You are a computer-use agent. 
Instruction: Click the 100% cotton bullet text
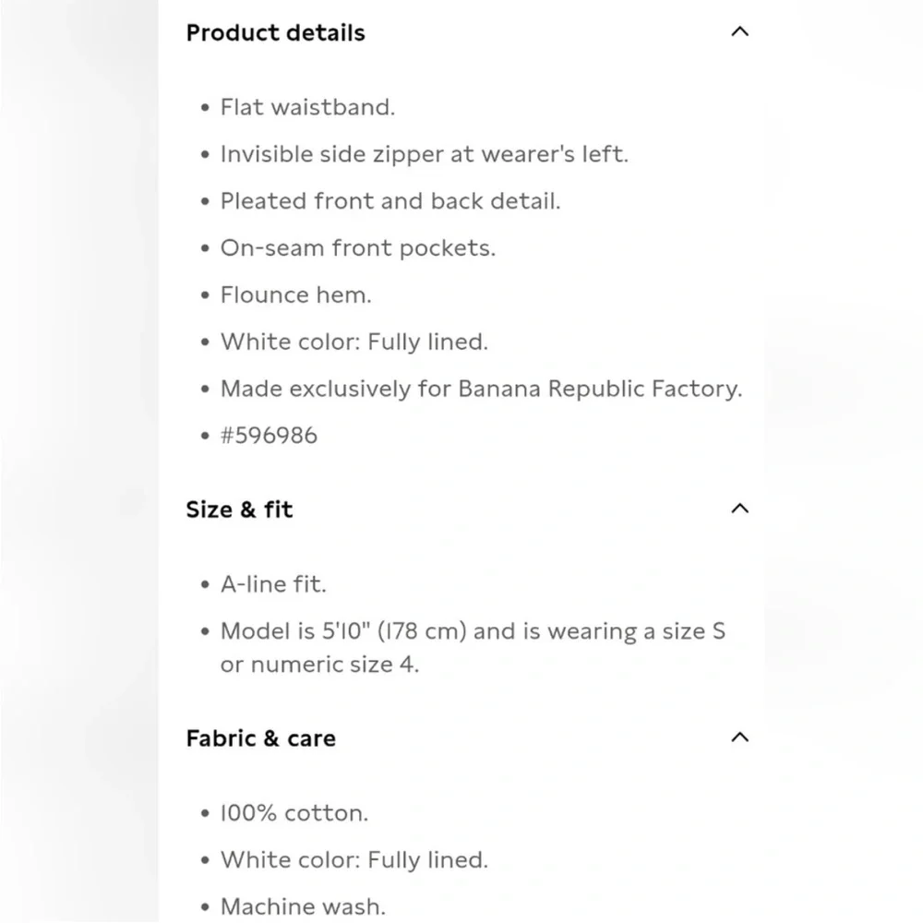[x=294, y=813]
